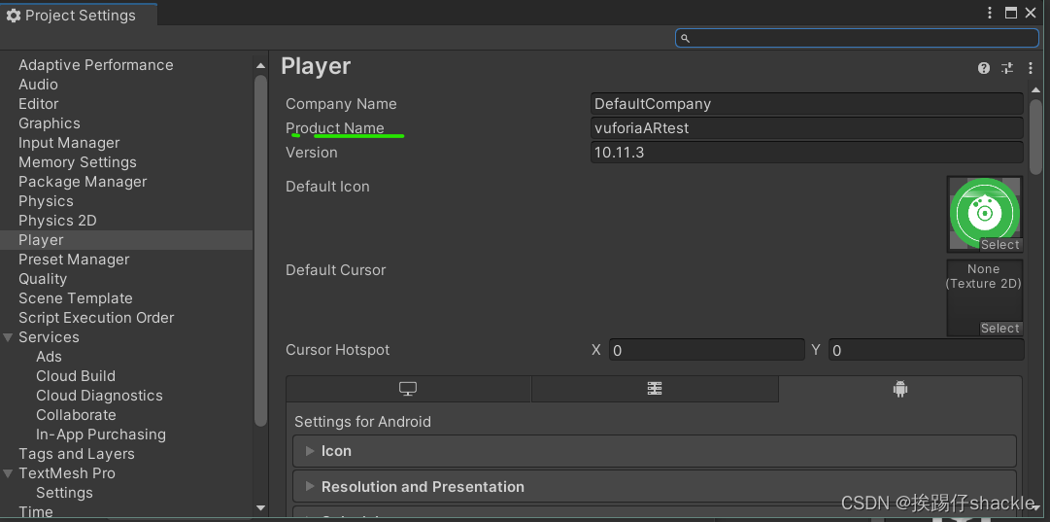The height and width of the screenshot is (522, 1050).
Task: Edit the Version field
Action: [x=807, y=152]
